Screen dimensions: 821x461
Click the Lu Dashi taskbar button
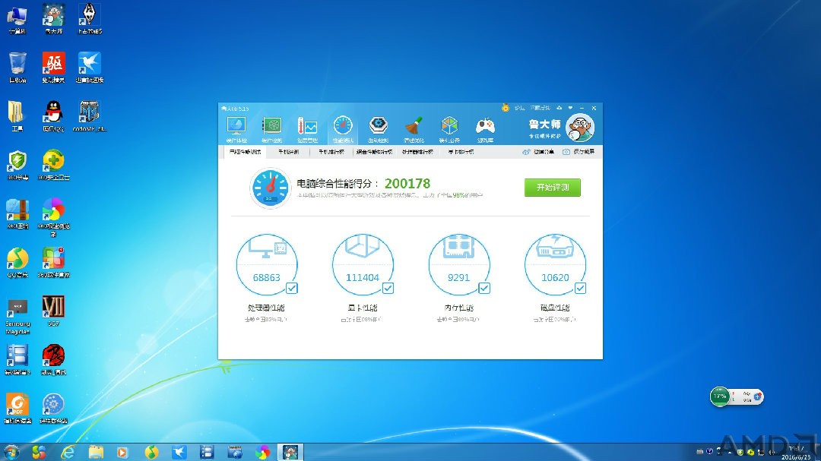click(290, 452)
